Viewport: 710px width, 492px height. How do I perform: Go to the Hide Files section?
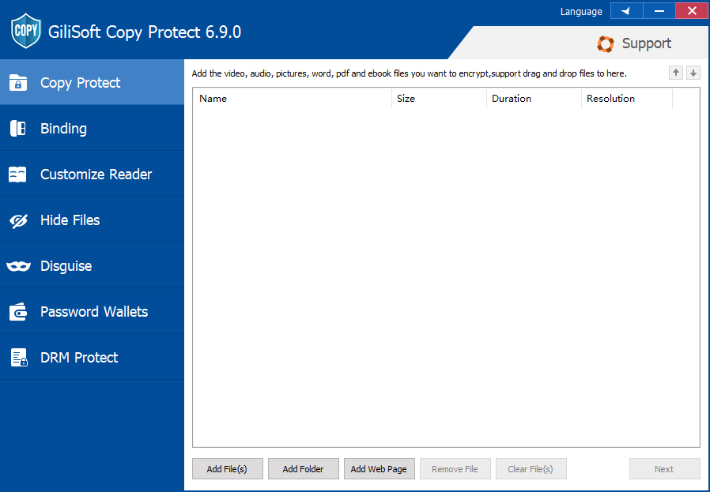coord(92,220)
